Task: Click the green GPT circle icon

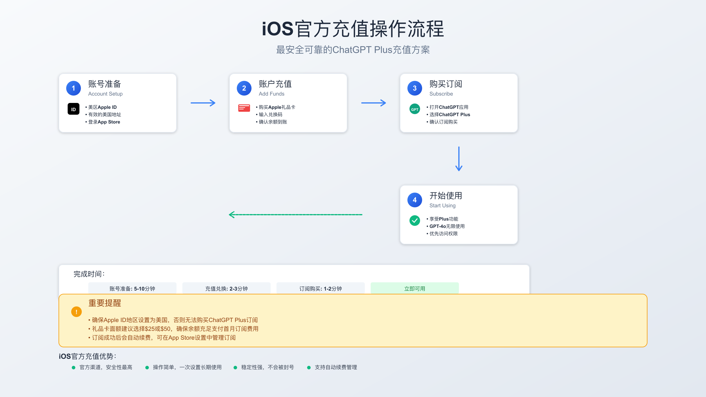Action: coord(415,109)
